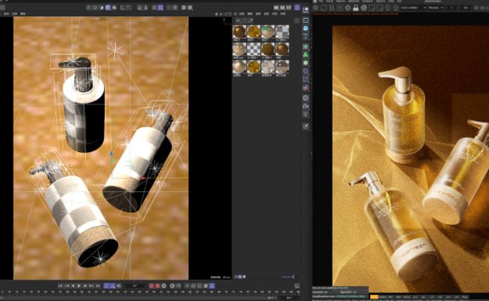The width and height of the screenshot is (489, 301).
Task: Select the fully checkered transparent material thumbnail
Action: (x=254, y=49)
